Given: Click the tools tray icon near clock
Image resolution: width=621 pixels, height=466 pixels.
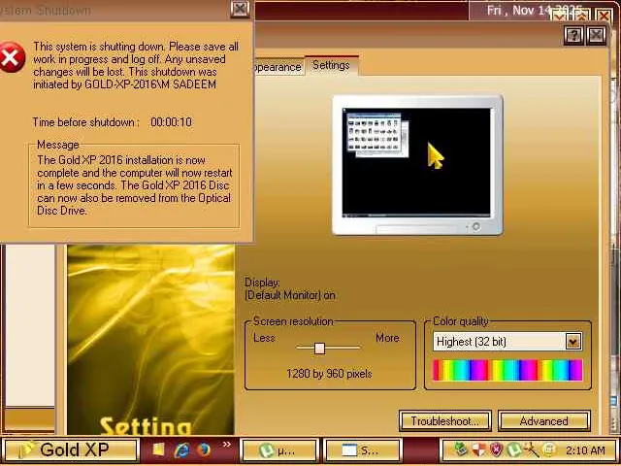Looking at the screenshot, I should (532, 449).
